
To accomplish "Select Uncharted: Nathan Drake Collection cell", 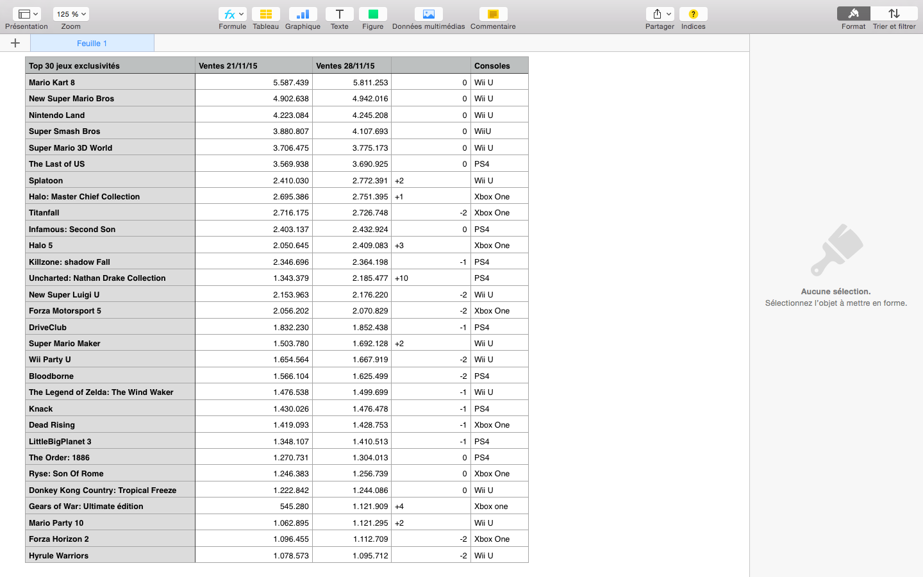I will point(110,278).
